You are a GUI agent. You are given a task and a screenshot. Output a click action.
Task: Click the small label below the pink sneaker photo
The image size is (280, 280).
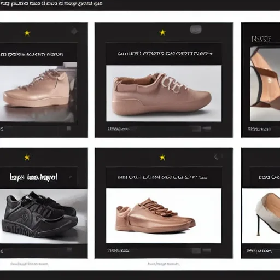119,129
